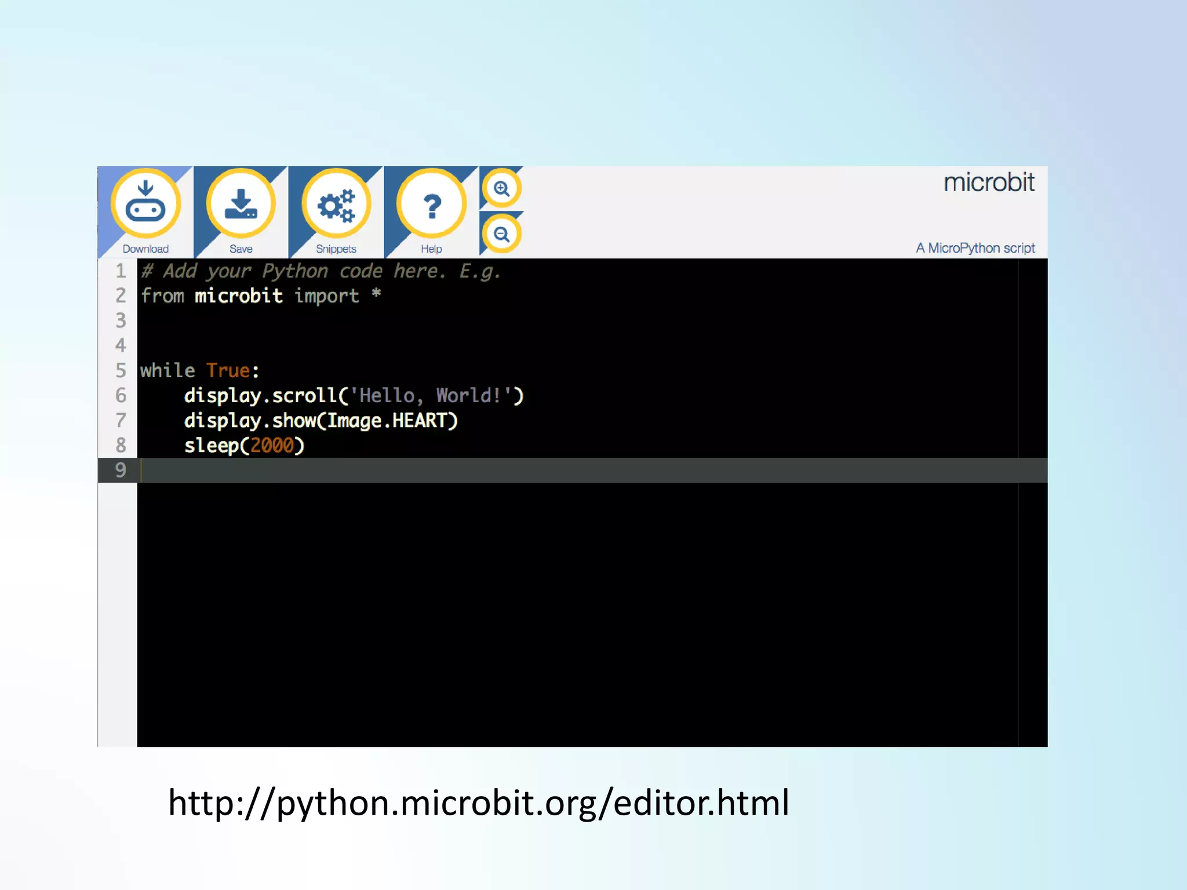1187x890 pixels.
Task: Click line number 9 in the gutter
Action: (x=121, y=470)
